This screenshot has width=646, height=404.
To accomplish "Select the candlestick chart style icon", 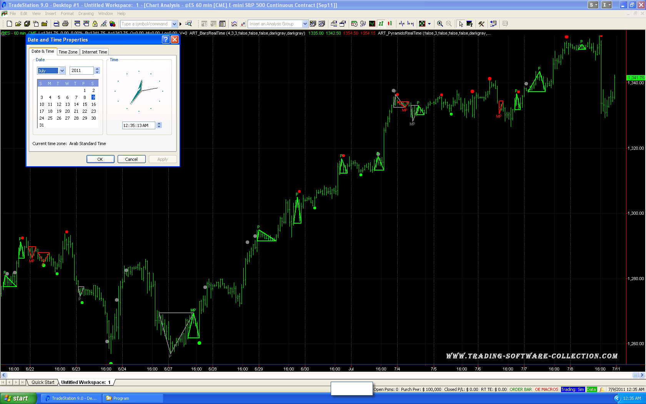I will (x=390, y=24).
